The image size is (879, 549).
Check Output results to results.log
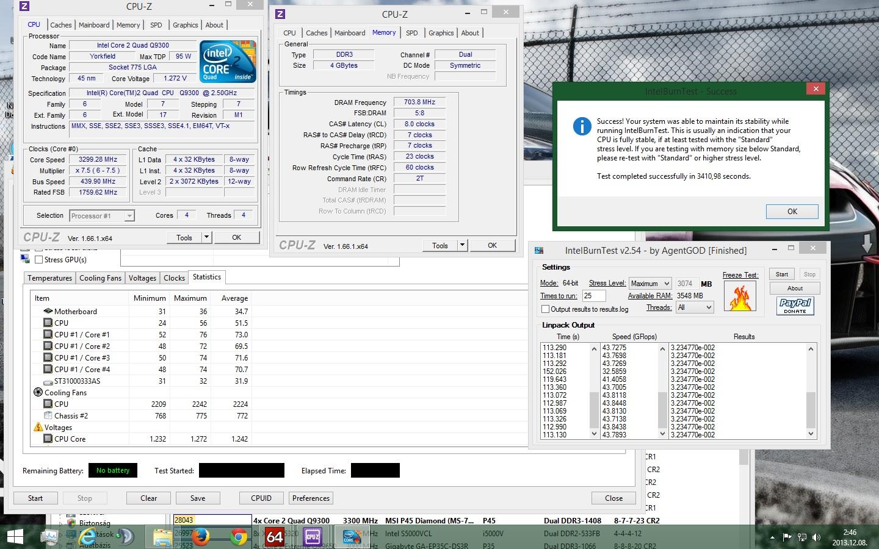click(x=546, y=309)
